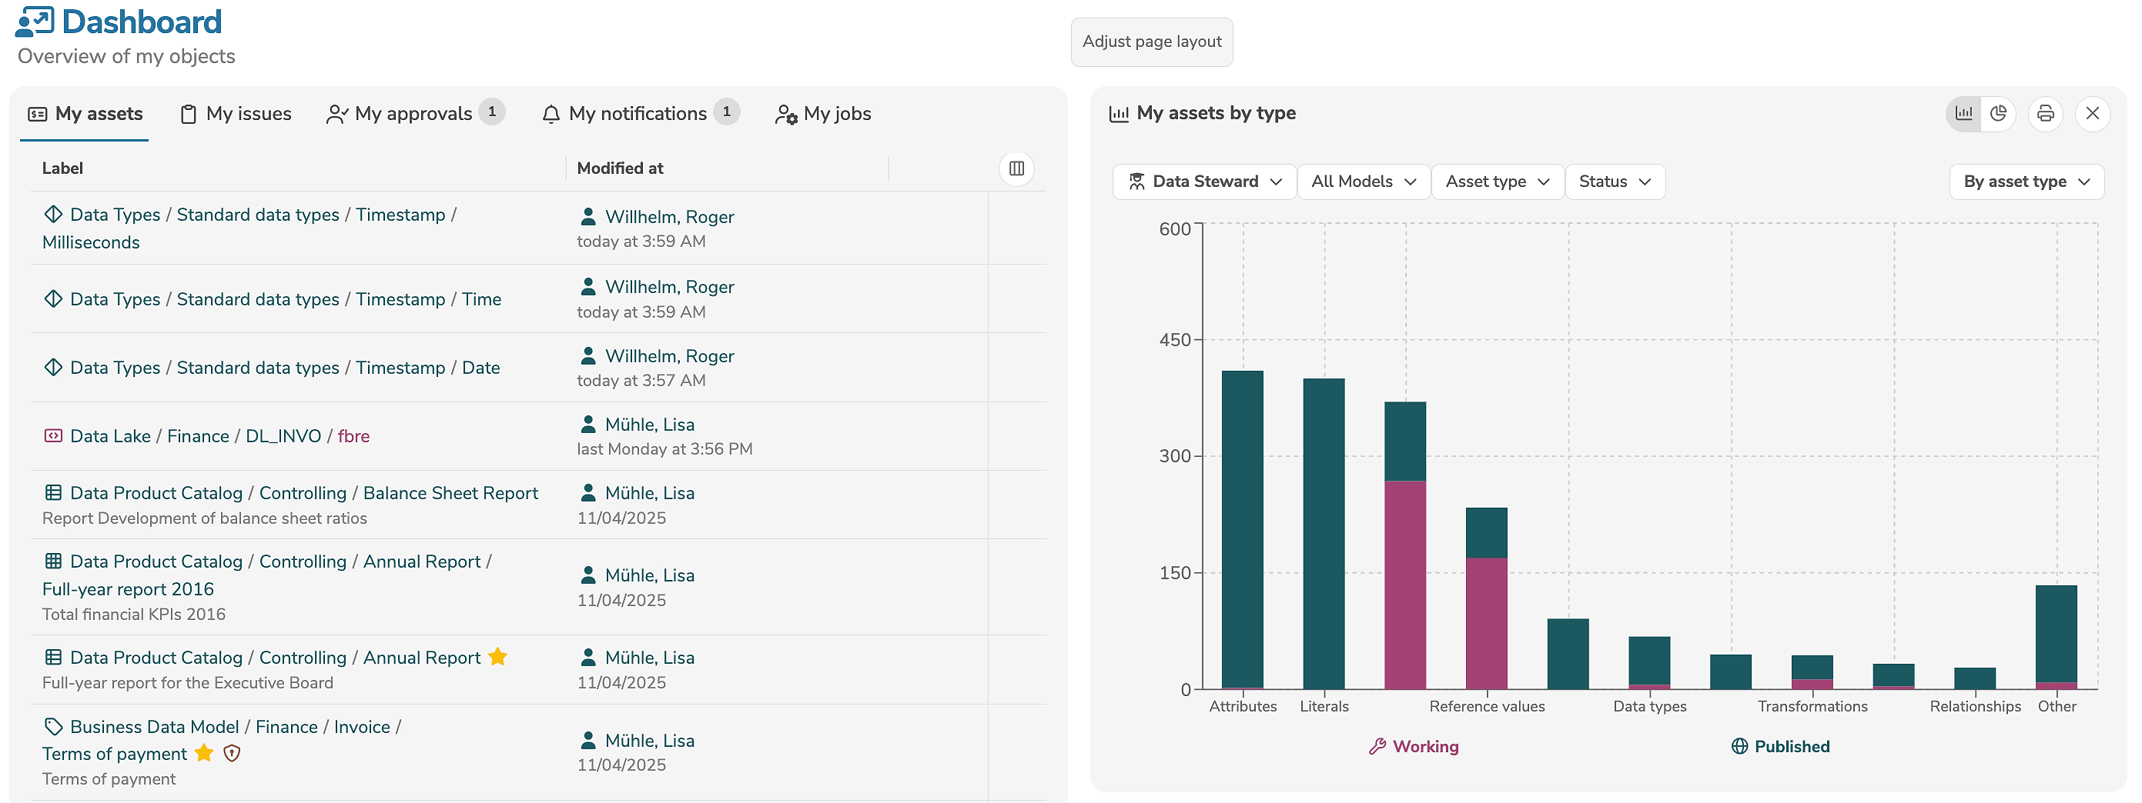This screenshot has width=2142, height=803.
Task: Open the Data Steward role dropdown
Action: (x=1204, y=182)
